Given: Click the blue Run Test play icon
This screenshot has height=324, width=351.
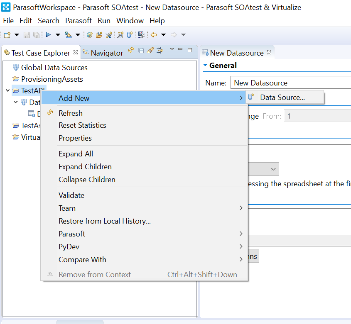Looking at the screenshot, I should 48,35.
